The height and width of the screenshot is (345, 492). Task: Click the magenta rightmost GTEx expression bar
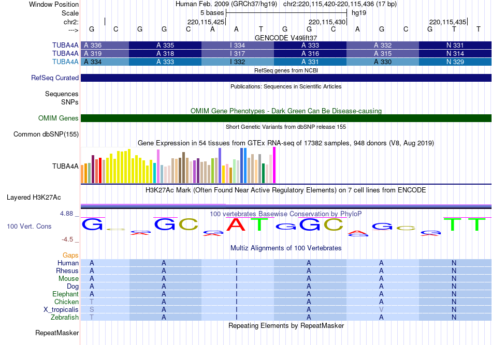click(274, 165)
